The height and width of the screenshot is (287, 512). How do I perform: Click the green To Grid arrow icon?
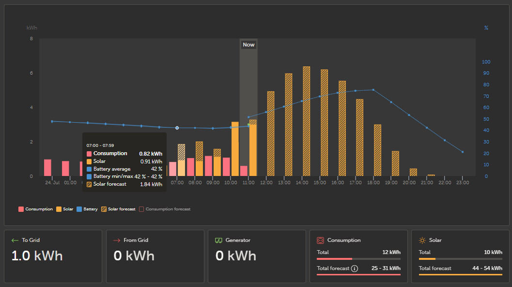click(x=15, y=240)
